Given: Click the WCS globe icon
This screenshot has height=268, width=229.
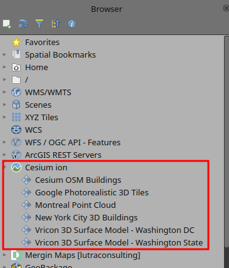Looking at the screenshot, I should click(16, 130).
